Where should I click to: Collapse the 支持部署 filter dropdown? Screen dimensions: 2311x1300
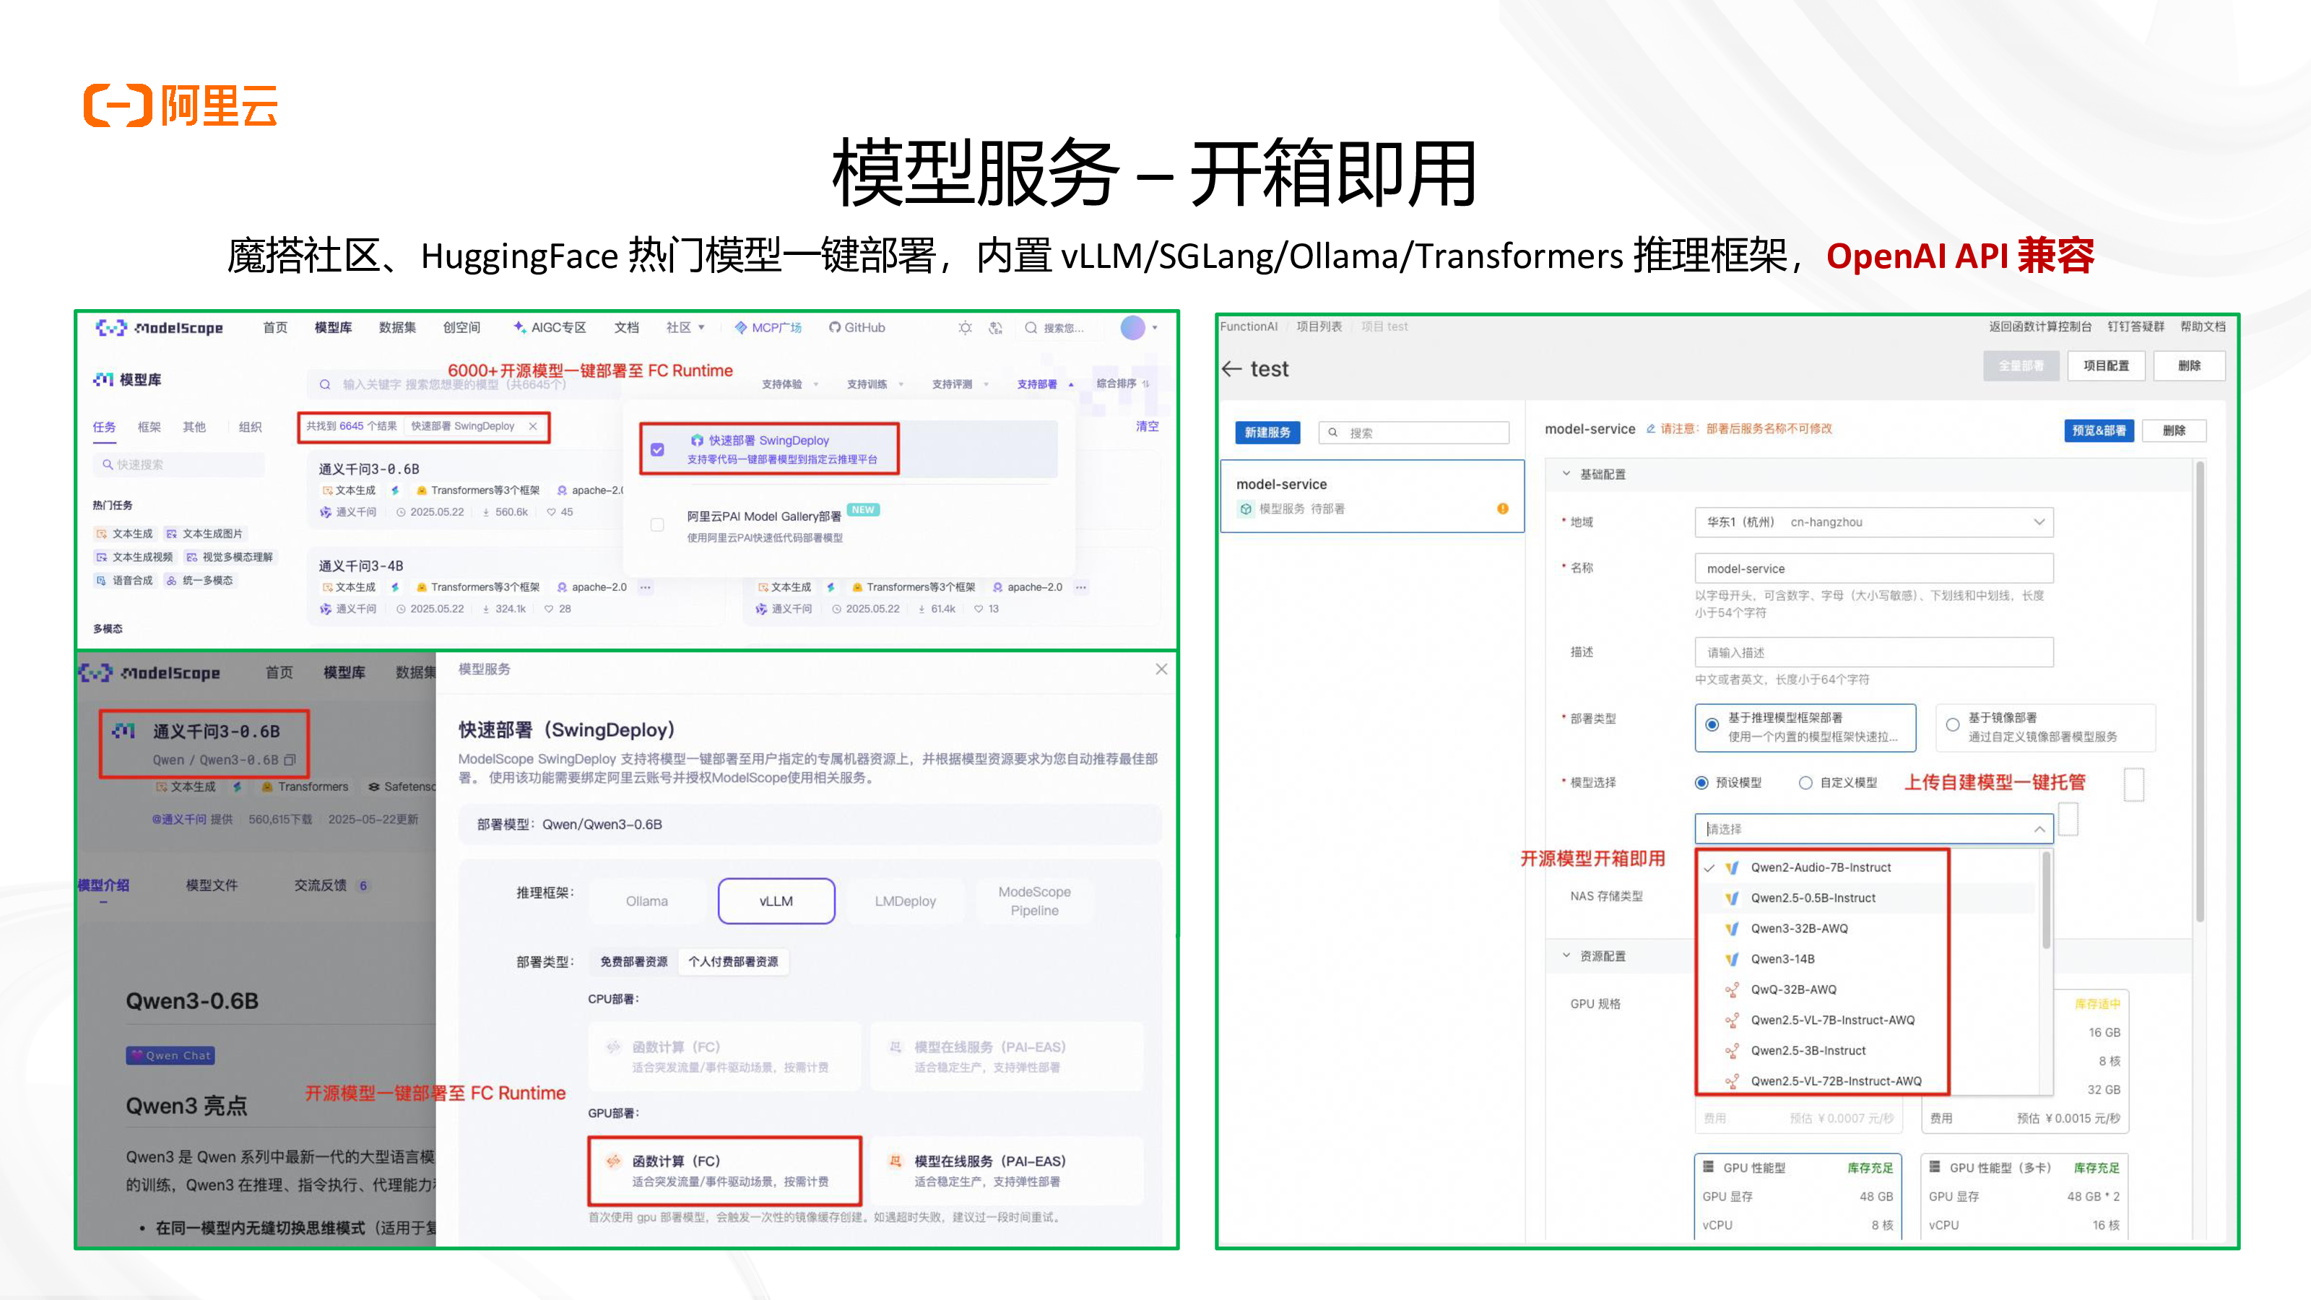click(x=1045, y=384)
